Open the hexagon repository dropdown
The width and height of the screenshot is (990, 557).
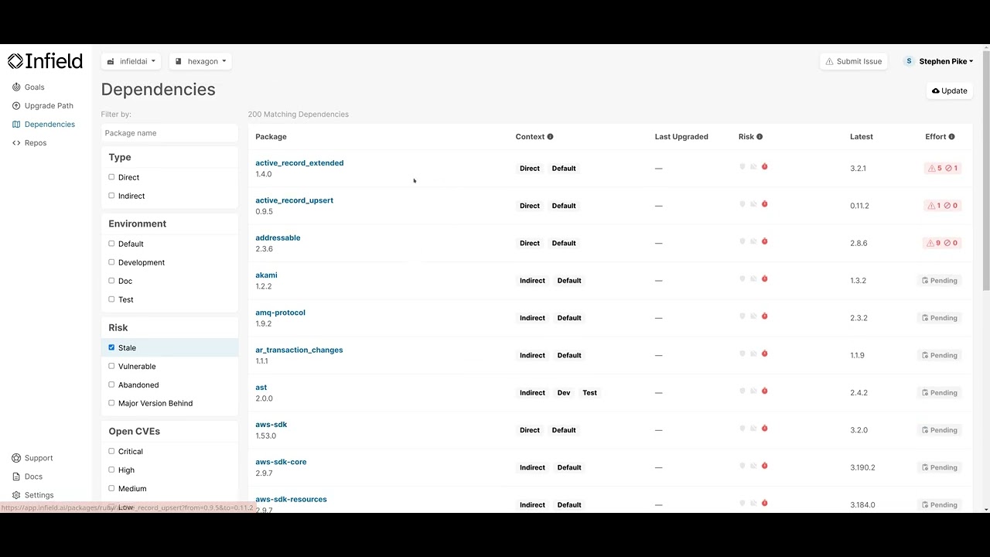click(200, 61)
